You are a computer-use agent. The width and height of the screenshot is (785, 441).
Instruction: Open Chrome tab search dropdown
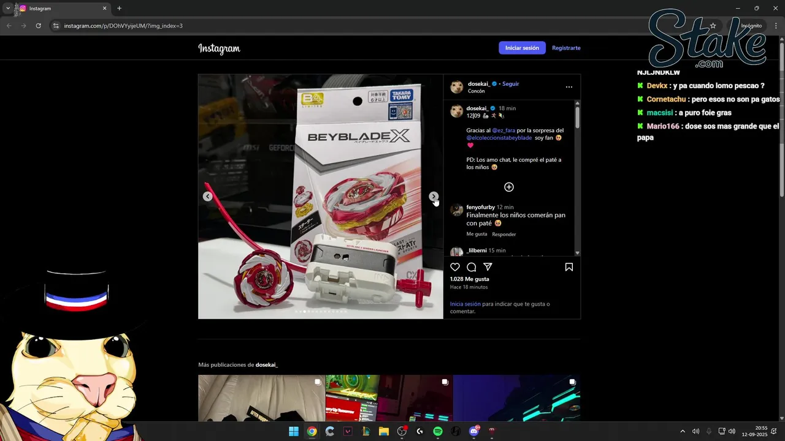[x=8, y=9]
